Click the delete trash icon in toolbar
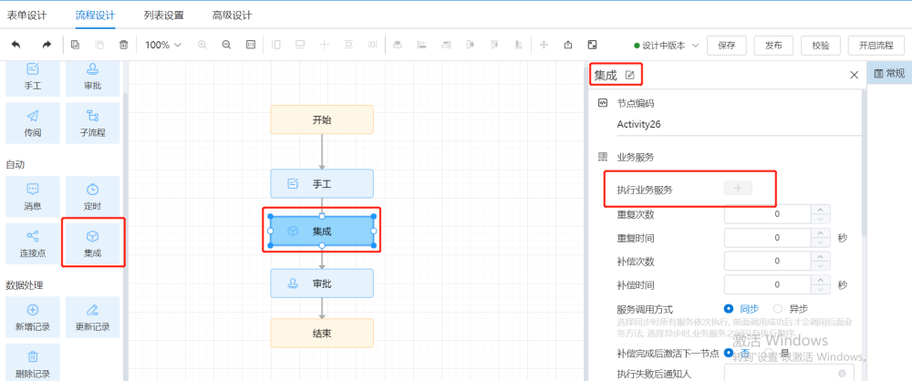The width and height of the screenshot is (912, 381). click(123, 45)
